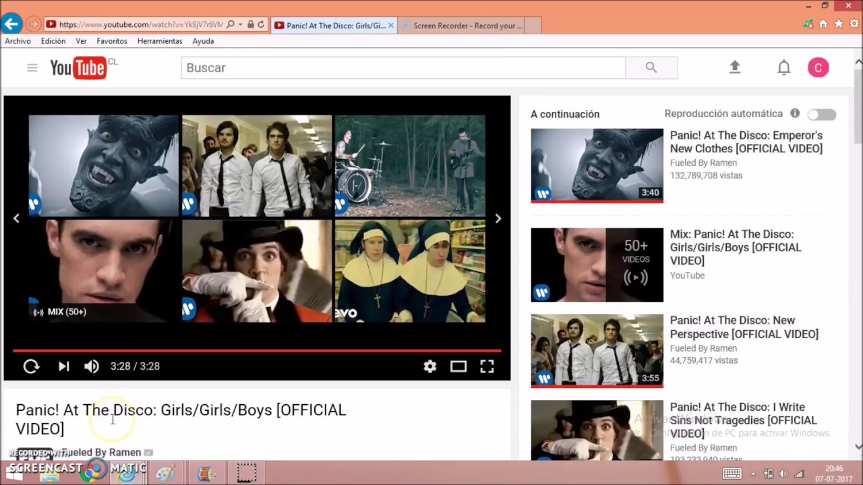Open the MIX (50+) end-screen thumbnail
863x485 pixels.
click(103, 271)
